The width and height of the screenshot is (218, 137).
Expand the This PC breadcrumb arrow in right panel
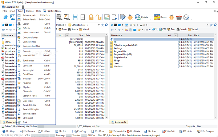(137, 25)
